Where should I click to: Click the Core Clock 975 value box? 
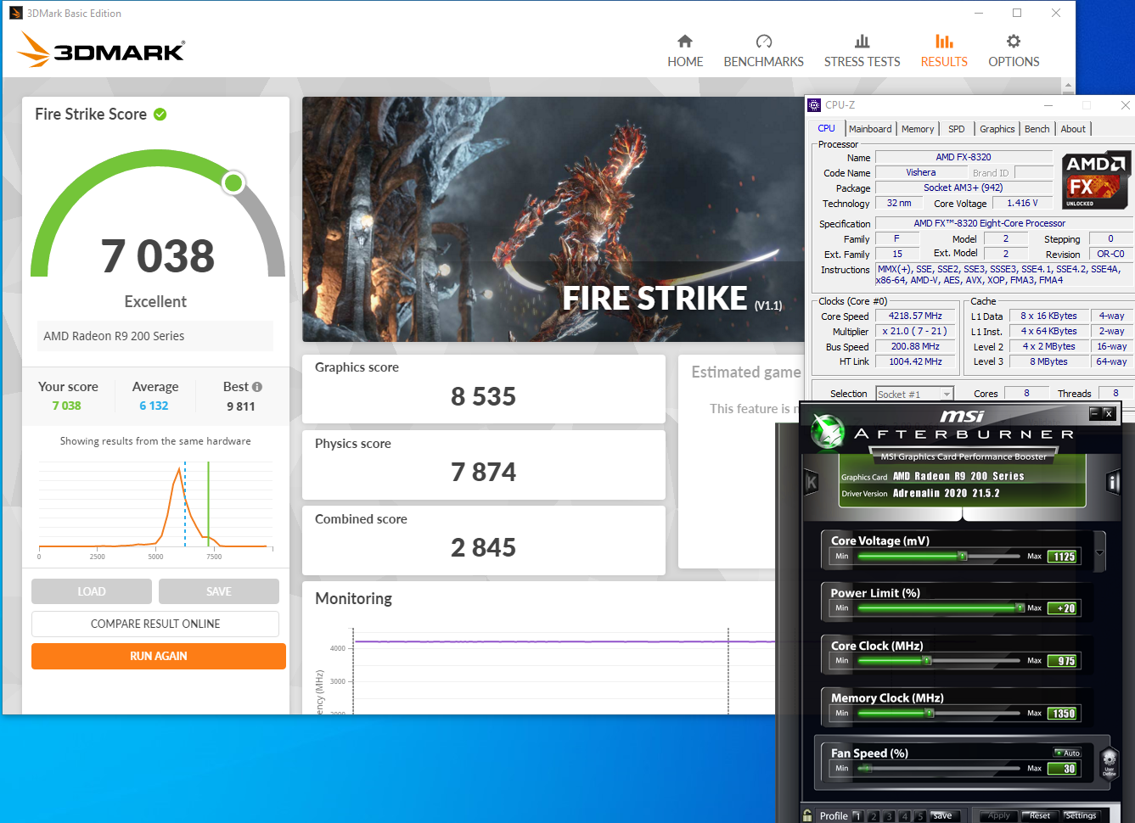click(1064, 661)
